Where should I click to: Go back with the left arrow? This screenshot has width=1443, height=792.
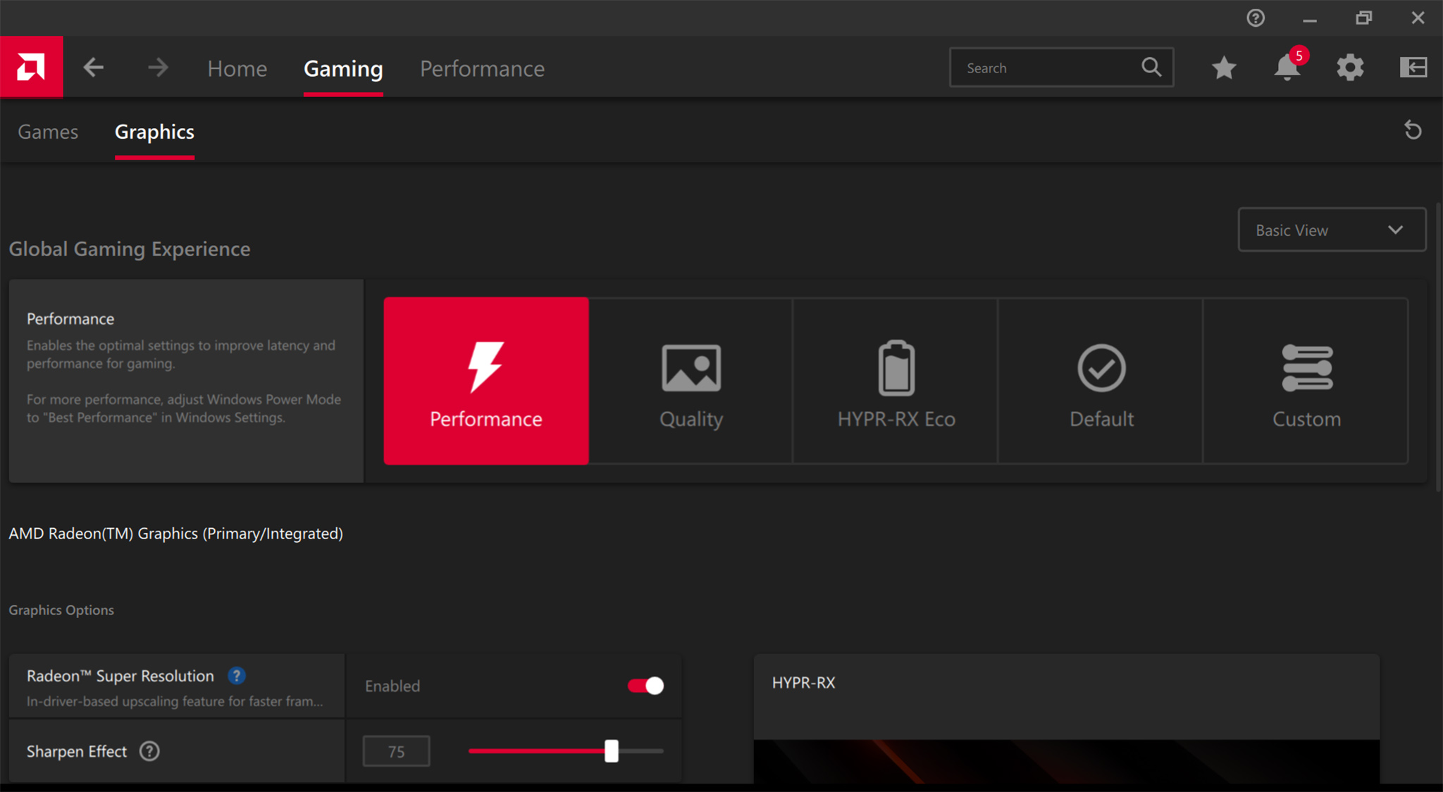coord(93,68)
